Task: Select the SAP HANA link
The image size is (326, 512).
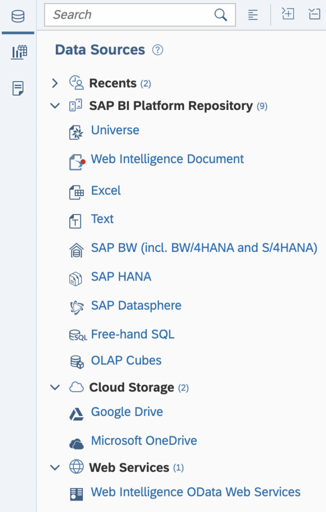Action: (x=121, y=276)
